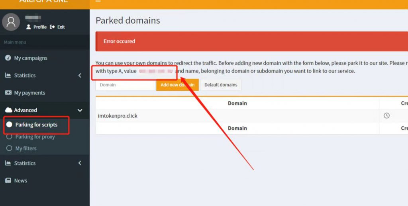Viewport: 408px width, 206px height.
Task: Click the user avatar icon
Action: 11,22
